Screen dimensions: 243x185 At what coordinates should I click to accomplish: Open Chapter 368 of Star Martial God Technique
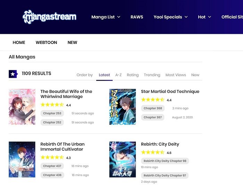click(153, 108)
